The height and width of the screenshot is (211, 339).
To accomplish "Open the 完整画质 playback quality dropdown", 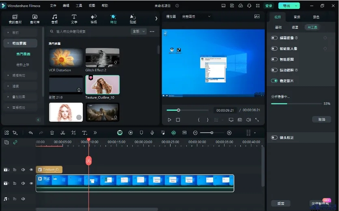I will point(196,17).
